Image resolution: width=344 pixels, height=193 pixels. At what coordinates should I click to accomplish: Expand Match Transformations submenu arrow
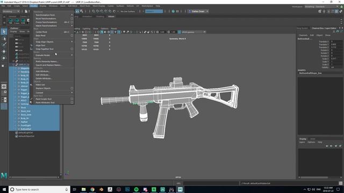coord(71,26)
